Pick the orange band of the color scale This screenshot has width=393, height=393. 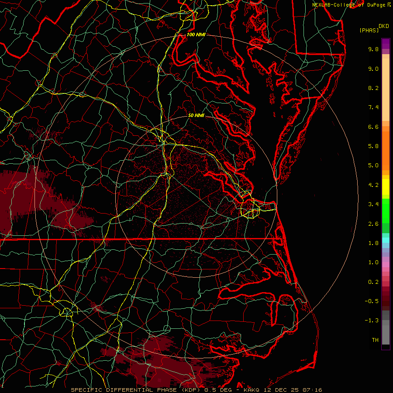click(386, 150)
